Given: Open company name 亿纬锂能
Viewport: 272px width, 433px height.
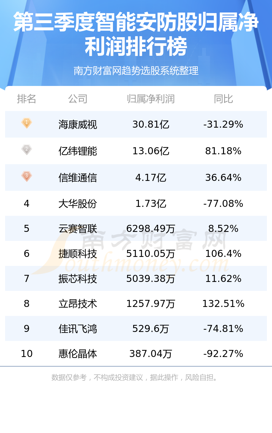Looking at the screenshot, I should 78,151.
